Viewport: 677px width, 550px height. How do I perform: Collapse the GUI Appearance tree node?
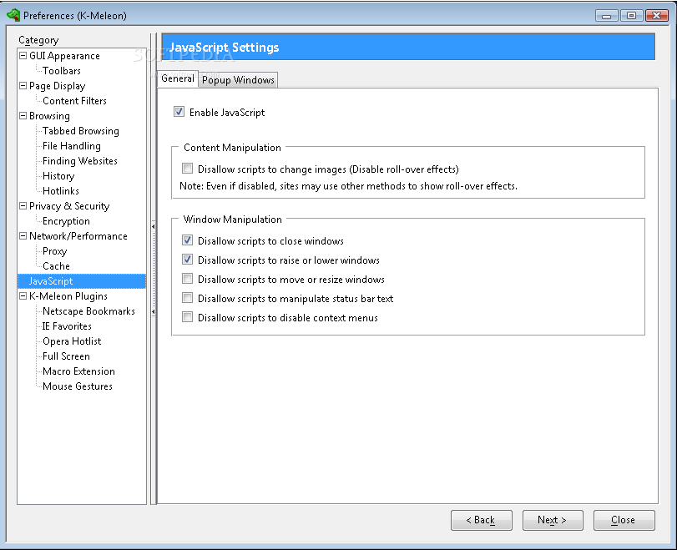tap(23, 56)
